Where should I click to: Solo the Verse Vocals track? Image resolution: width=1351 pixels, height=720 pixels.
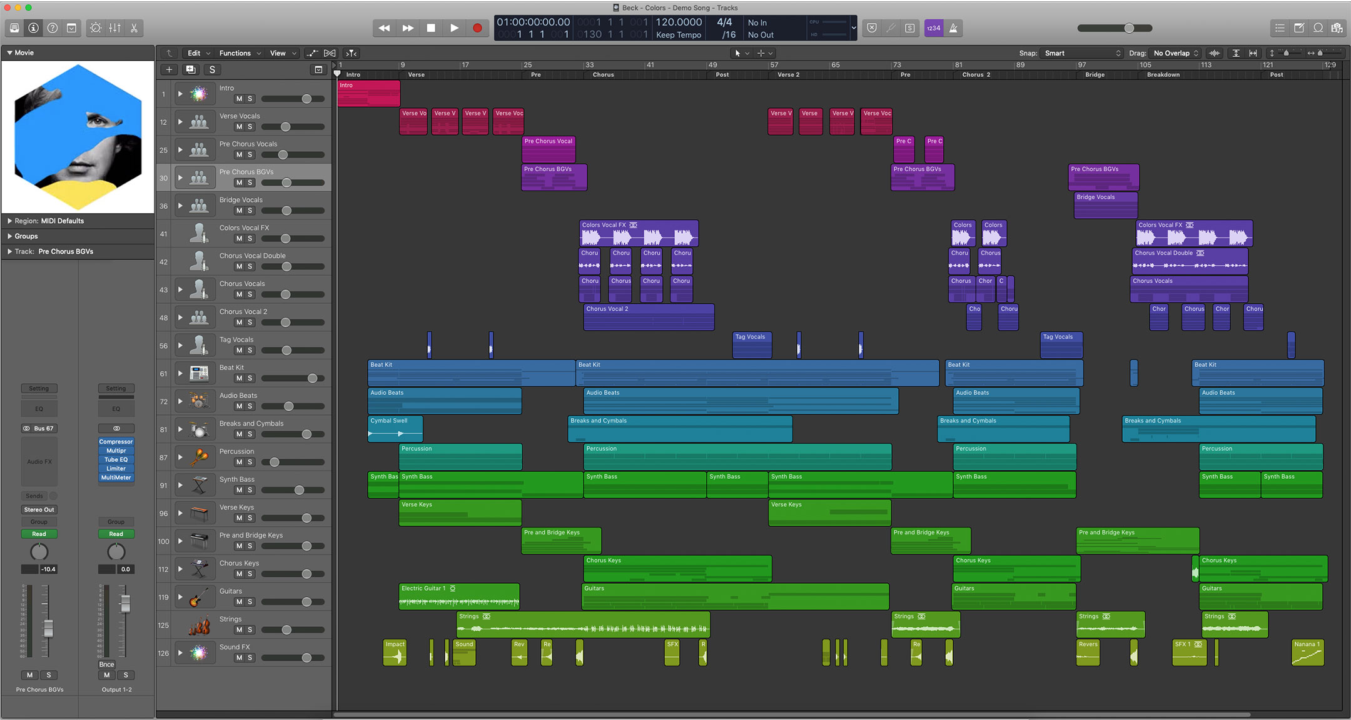250,127
